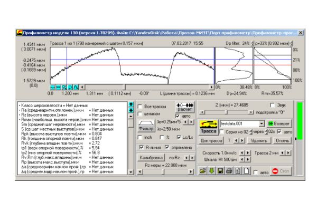The width and height of the screenshot is (317, 211).
Task: Click the level-line icon under the profile graph
Action: click(x=52, y=87)
